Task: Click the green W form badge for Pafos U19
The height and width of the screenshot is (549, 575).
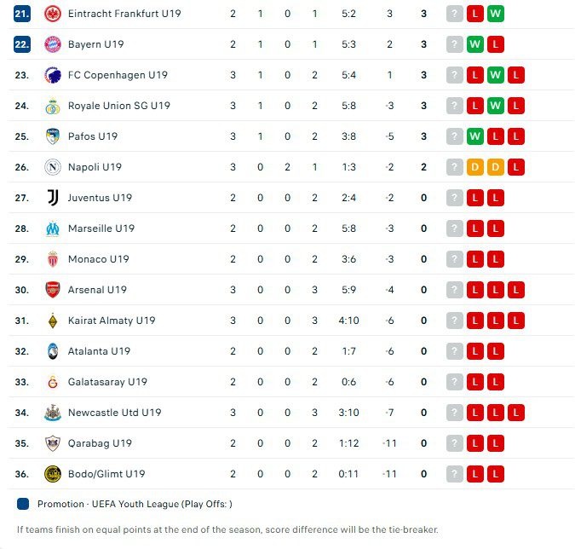Action: (x=475, y=136)
